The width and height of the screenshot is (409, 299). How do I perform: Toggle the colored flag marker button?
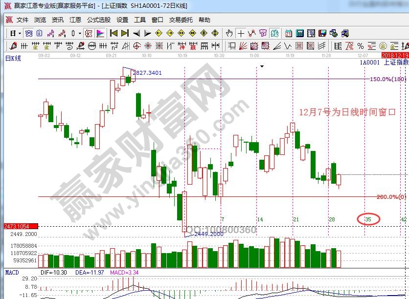pos(100,33)
